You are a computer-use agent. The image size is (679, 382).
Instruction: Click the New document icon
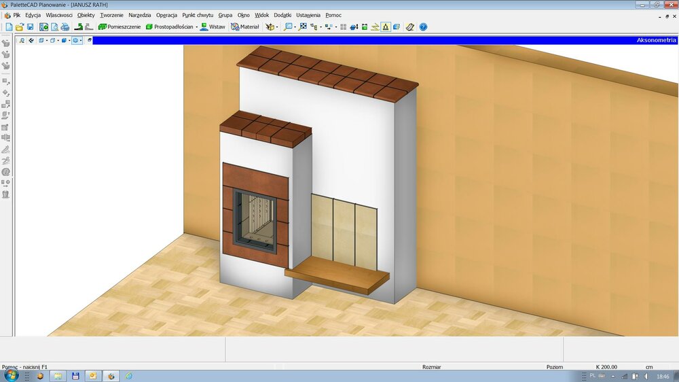click(9, 27)
